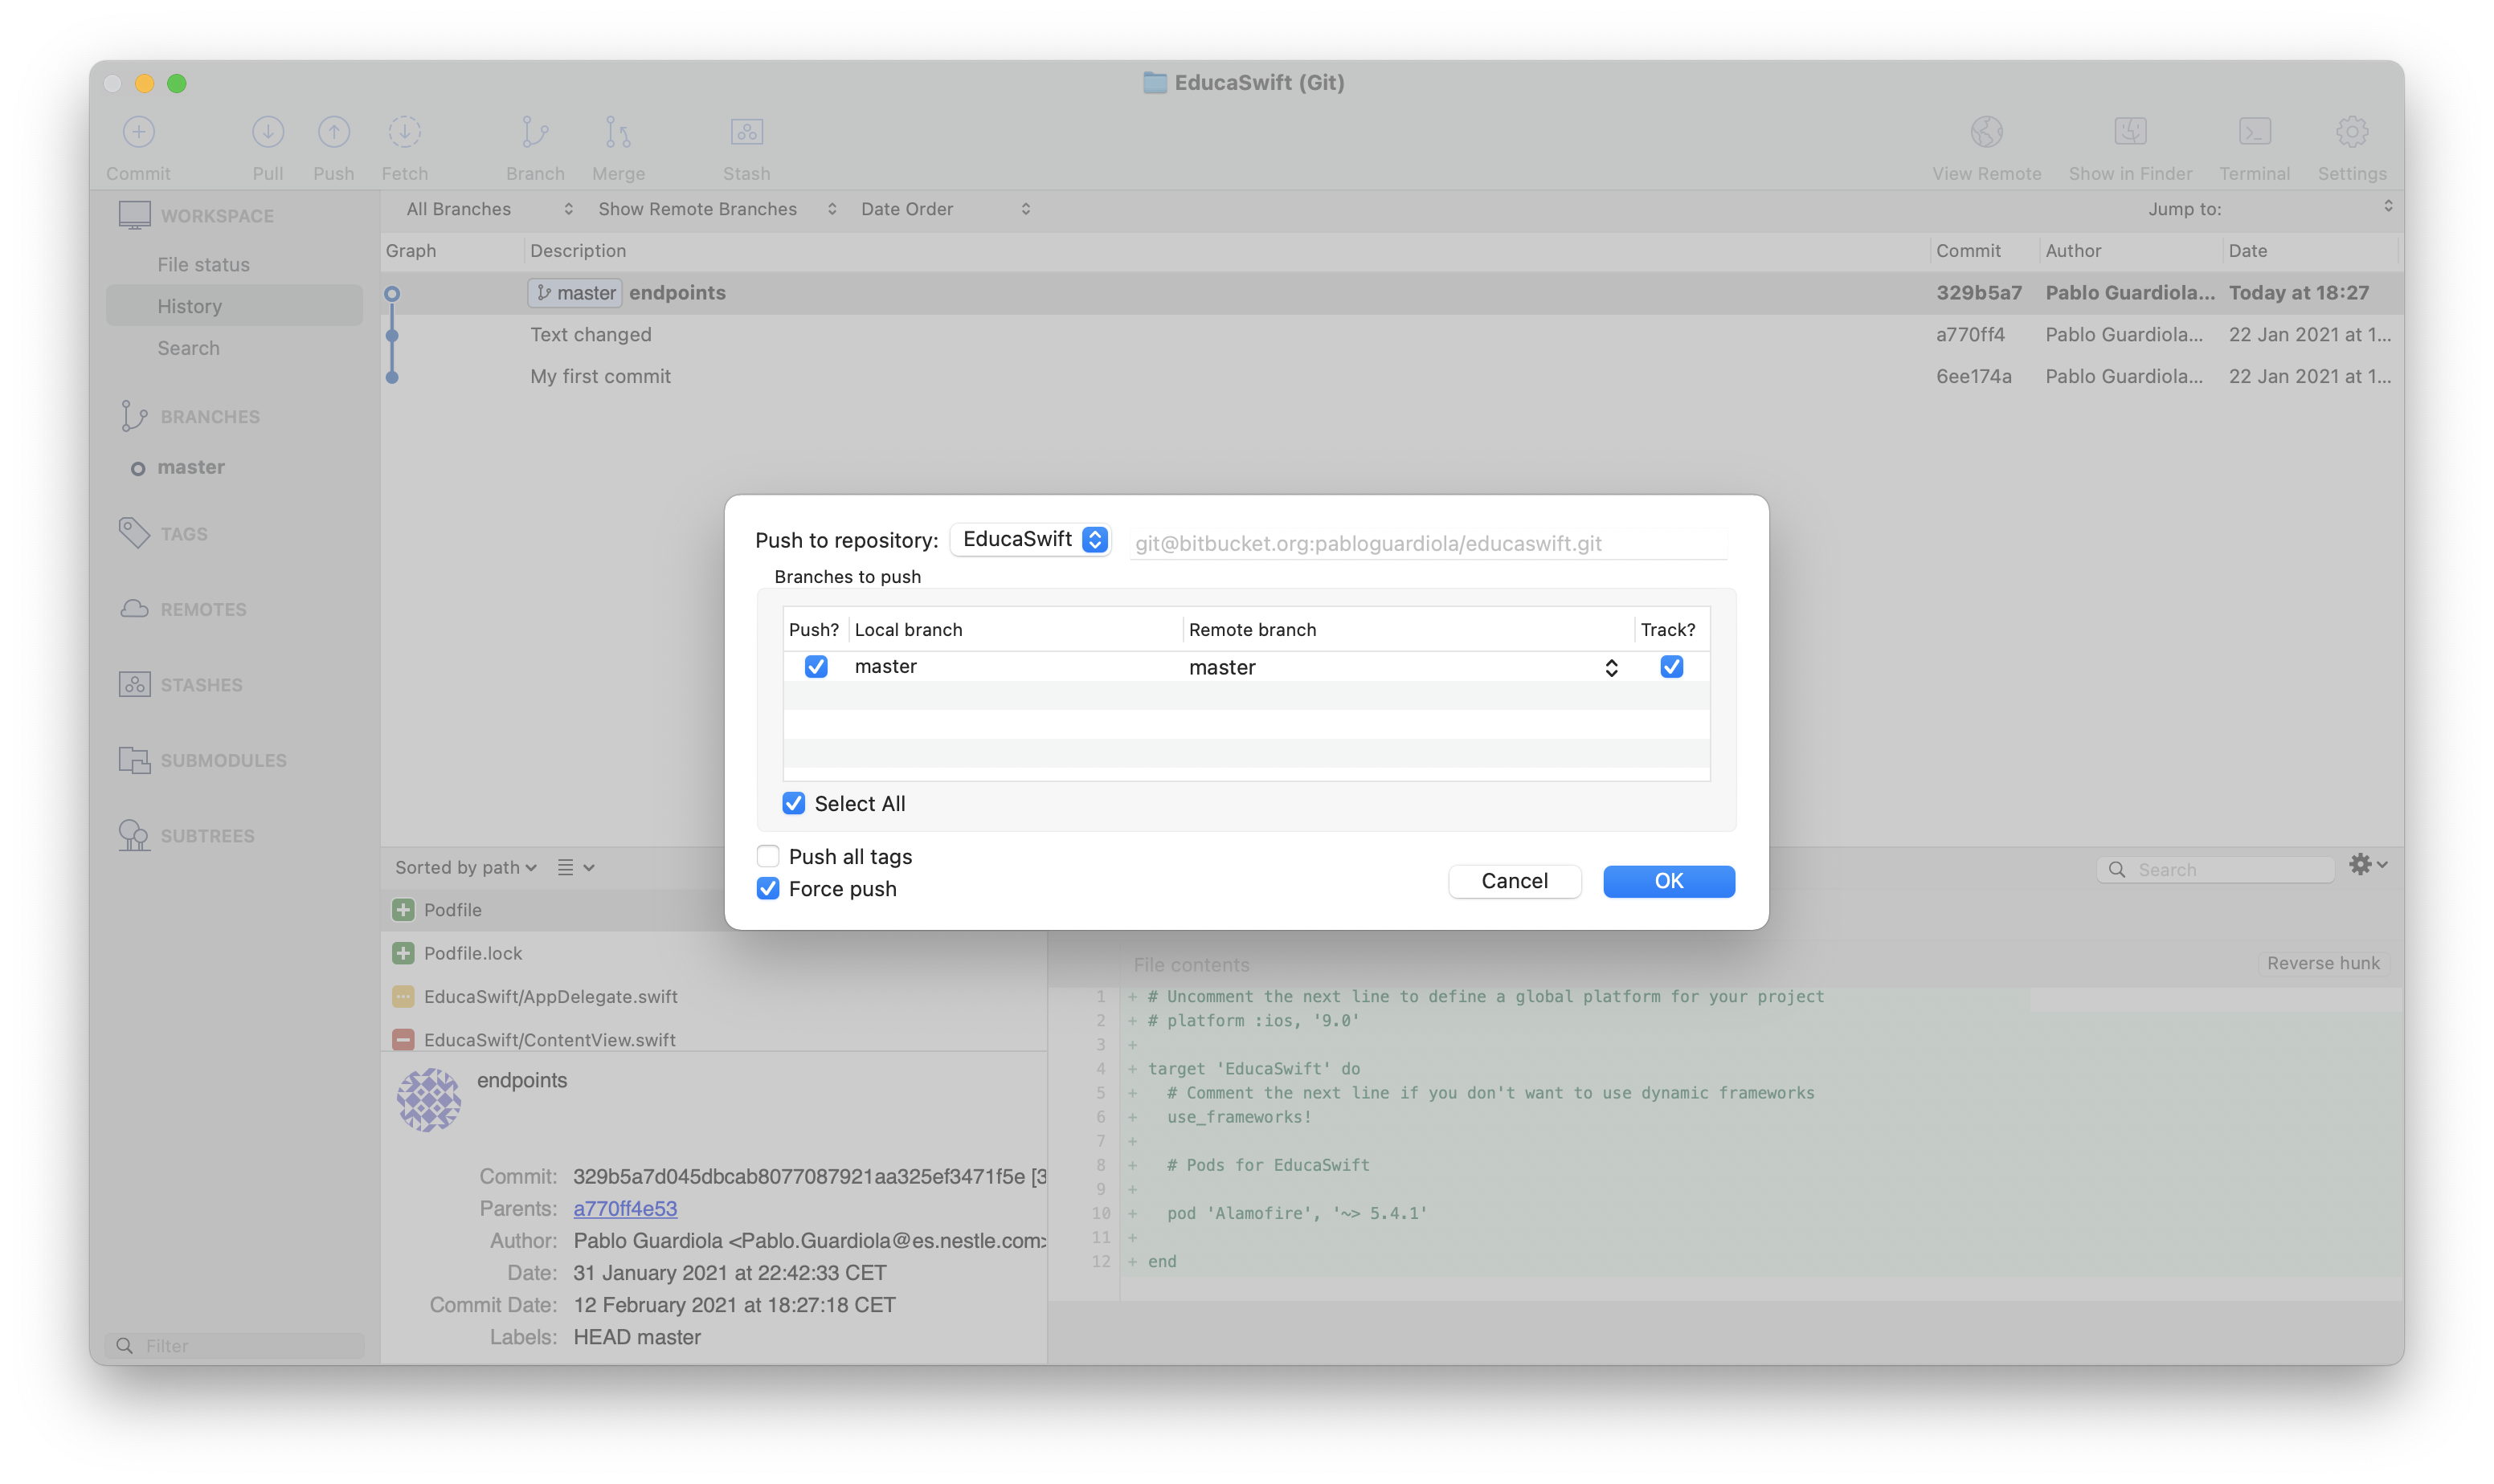Screen dimensions: 2494x1484
Task: Click the Branches sidebar icon
Action: (134, 416)
